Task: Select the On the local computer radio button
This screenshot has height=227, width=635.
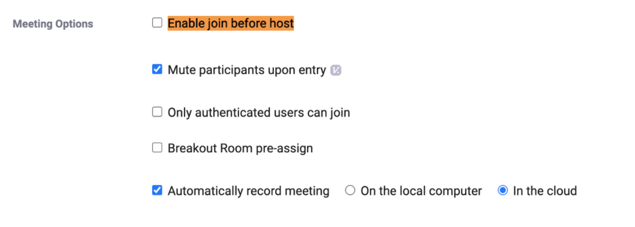Action: pos(350,190)
